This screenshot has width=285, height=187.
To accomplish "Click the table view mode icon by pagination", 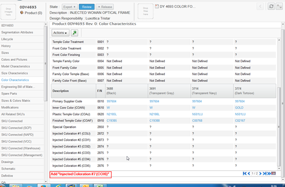I will click(273, 173).
